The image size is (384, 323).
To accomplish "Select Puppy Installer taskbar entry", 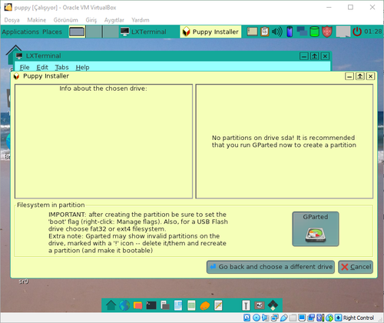I will (x=210, y=32).
